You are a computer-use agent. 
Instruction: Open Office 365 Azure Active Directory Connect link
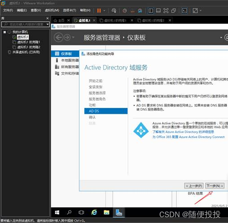[x=189, y=137]
